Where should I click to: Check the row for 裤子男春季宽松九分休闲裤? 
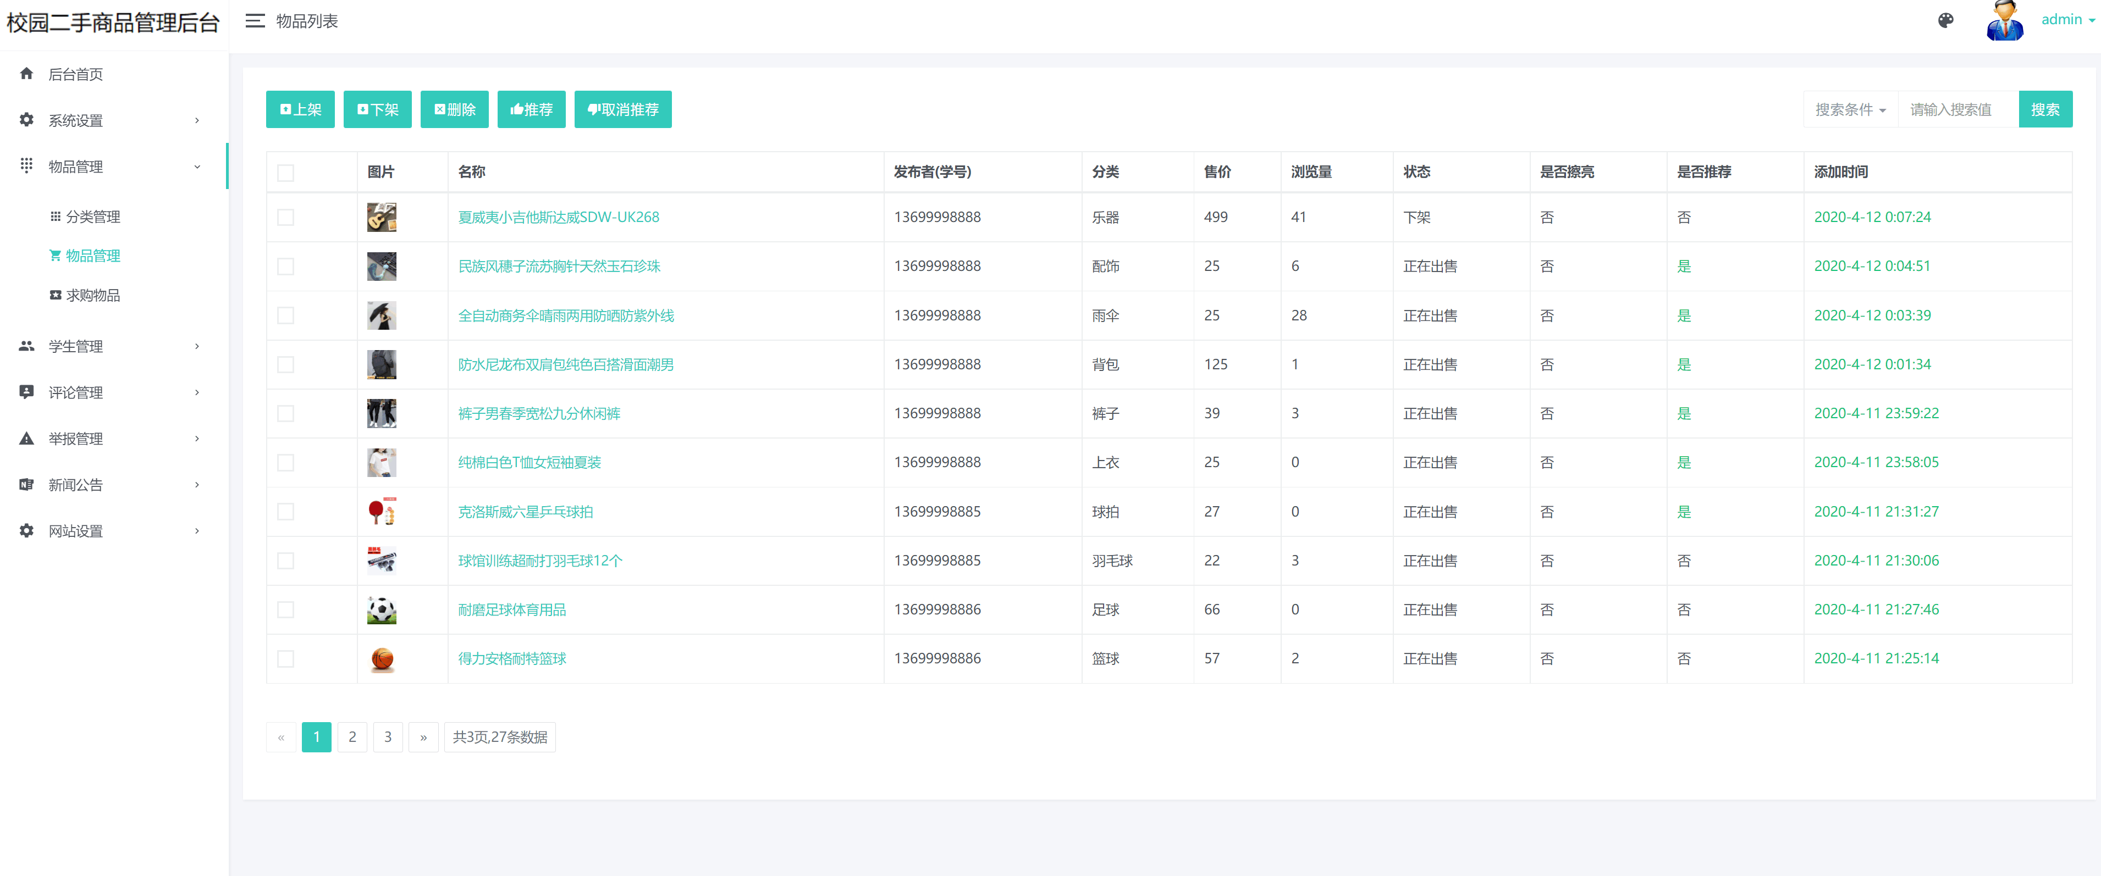pyautogui.click(x=285, y=414)
